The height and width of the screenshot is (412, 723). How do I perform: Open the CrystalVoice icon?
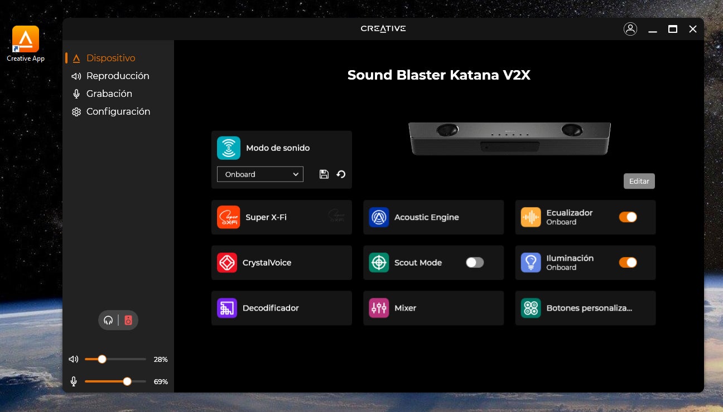click(227, 263)
